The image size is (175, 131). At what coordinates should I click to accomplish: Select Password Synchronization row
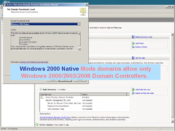point(84,106)
